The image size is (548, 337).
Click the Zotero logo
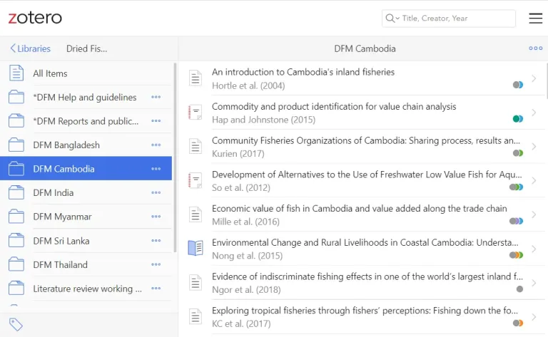[x=35, y=18]
